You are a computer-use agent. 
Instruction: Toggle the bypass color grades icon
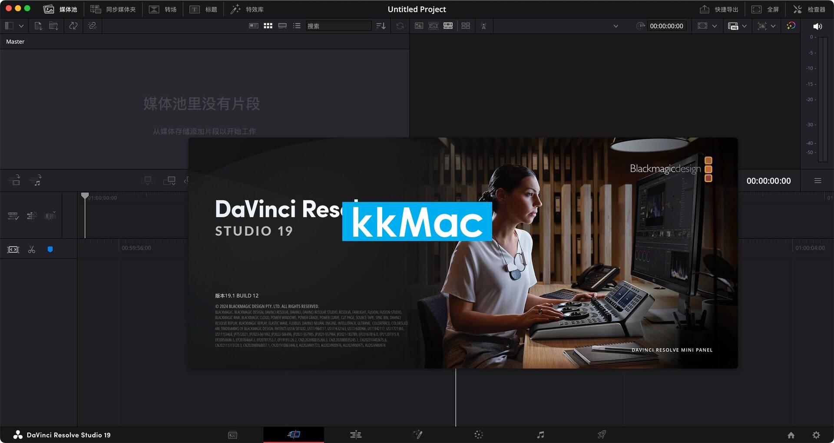[x=791, y=26]
